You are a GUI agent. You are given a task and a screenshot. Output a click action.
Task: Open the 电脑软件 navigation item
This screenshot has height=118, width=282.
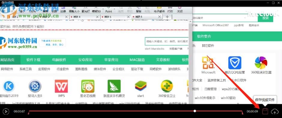coord(59,60)
